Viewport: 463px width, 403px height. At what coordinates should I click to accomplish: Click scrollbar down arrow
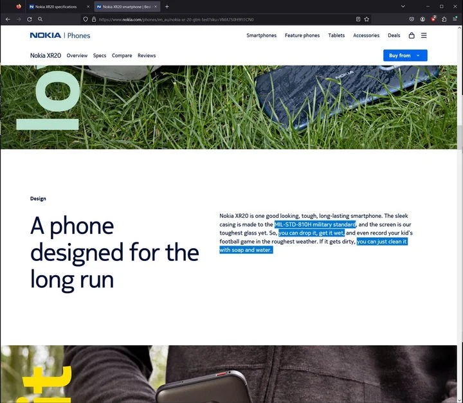pos(459,400)
